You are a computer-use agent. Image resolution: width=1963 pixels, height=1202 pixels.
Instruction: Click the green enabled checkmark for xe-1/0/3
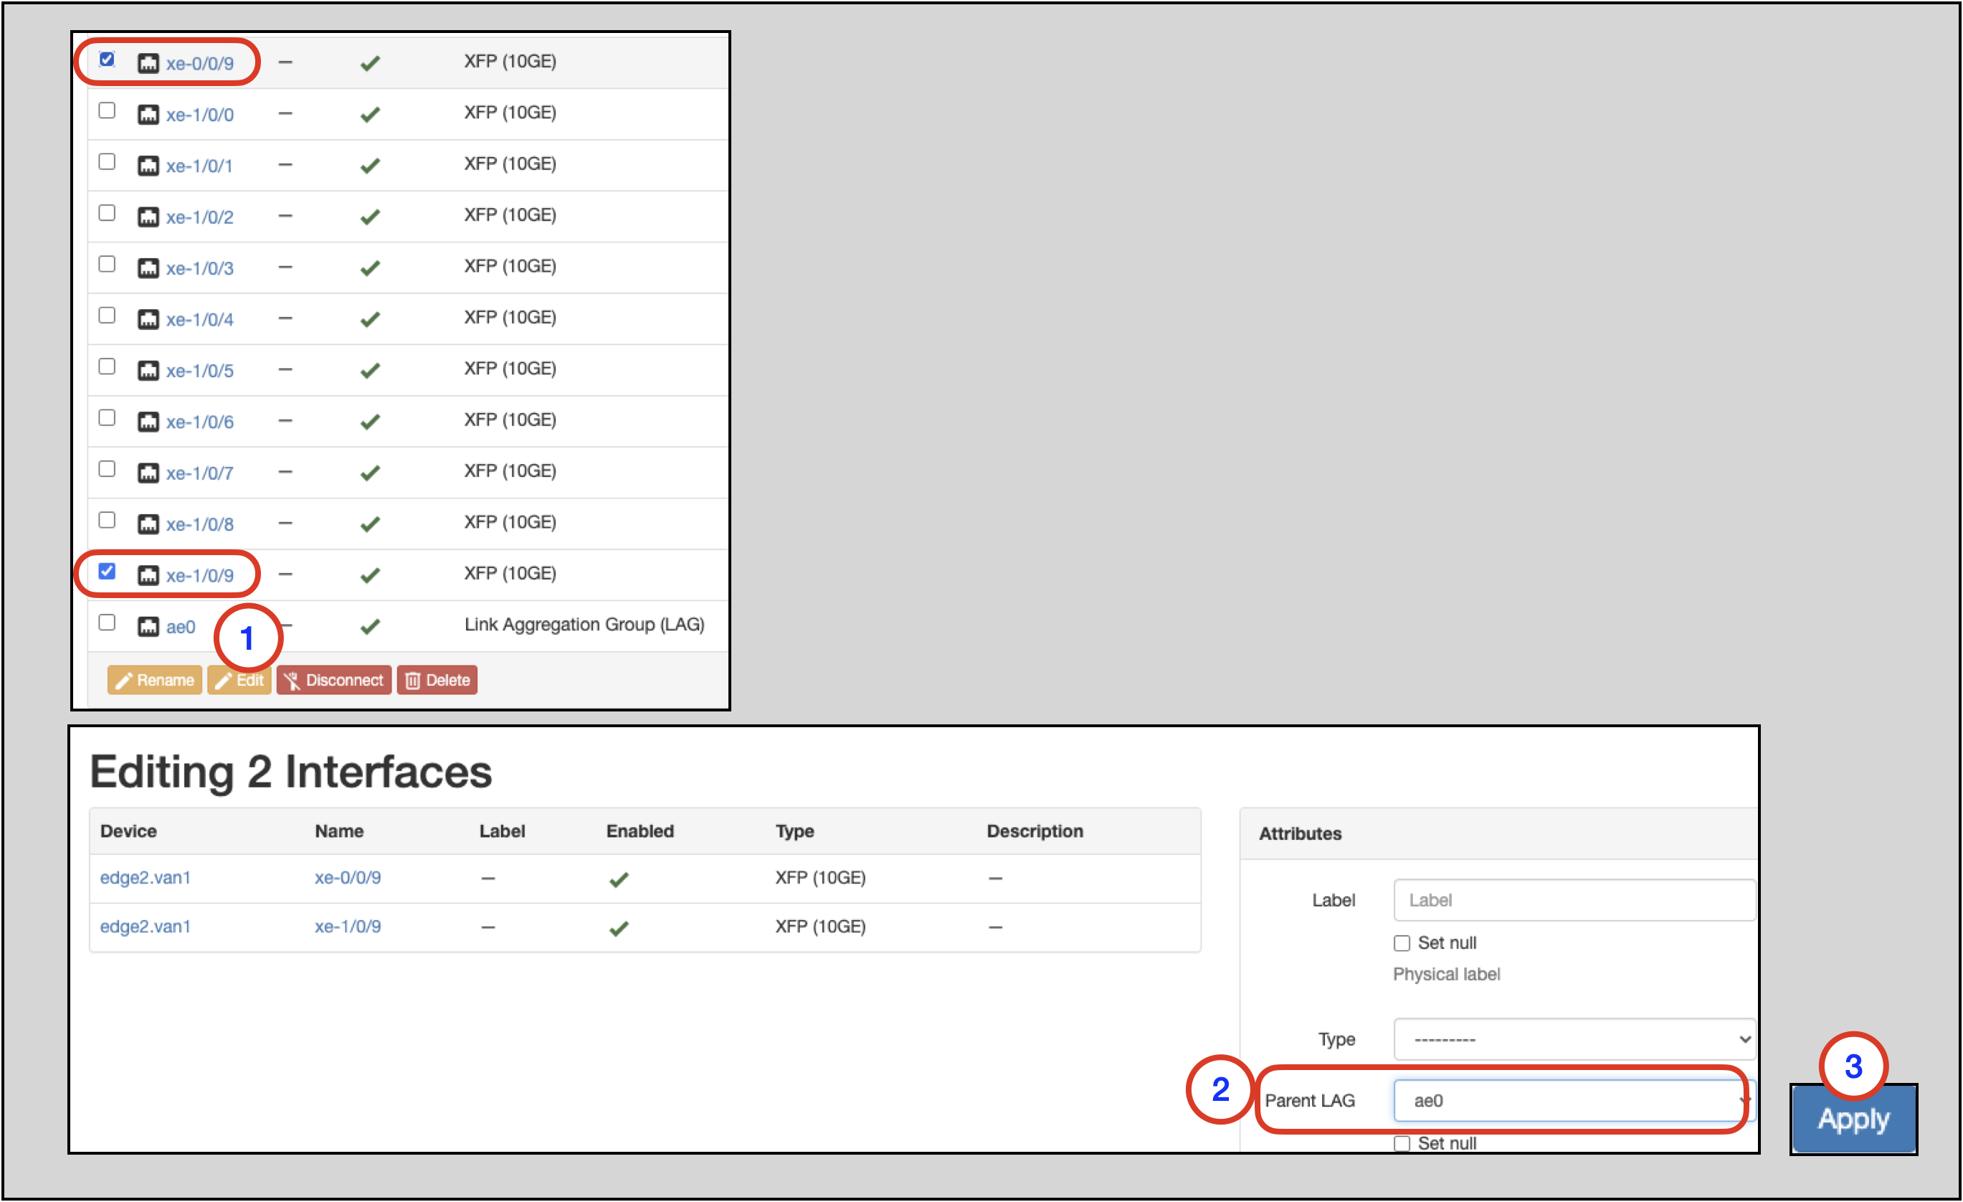coord(370,266)
